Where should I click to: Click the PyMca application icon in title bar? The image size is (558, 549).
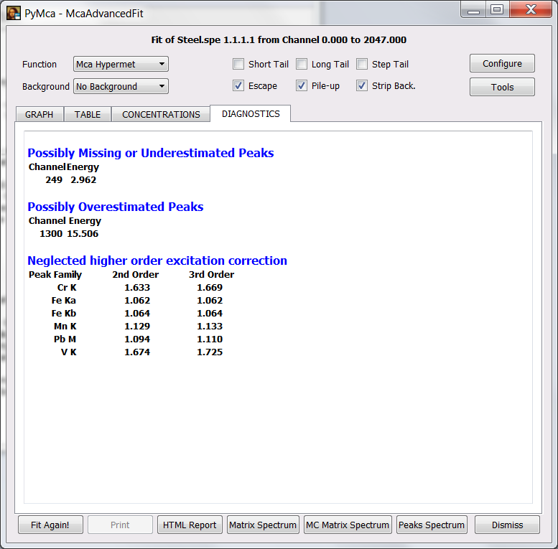click(14, 12)
